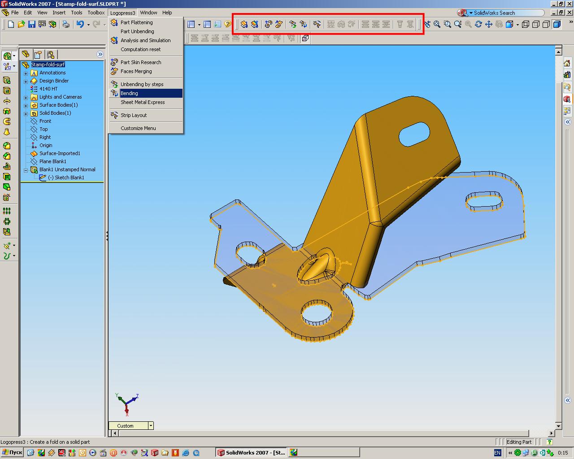The image size is (574, 459).
Task: Click the Help question mark icon
Action: 228,24
